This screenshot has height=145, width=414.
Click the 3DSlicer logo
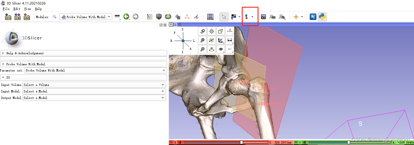point(22,38)
